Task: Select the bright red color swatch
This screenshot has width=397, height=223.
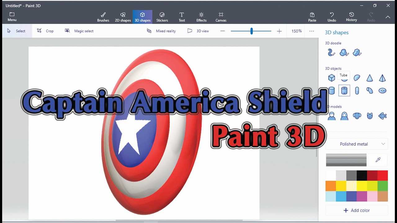Action: pyautogui.click(x=383, y=176)
